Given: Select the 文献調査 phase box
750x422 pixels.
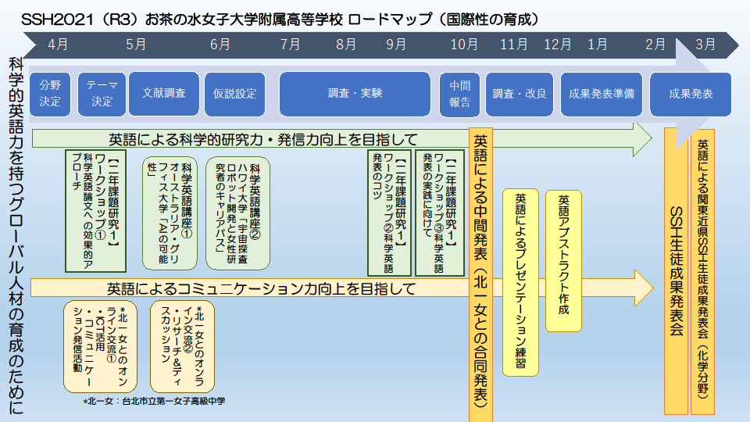Looking at the screenshot, I should coord(164,94).
